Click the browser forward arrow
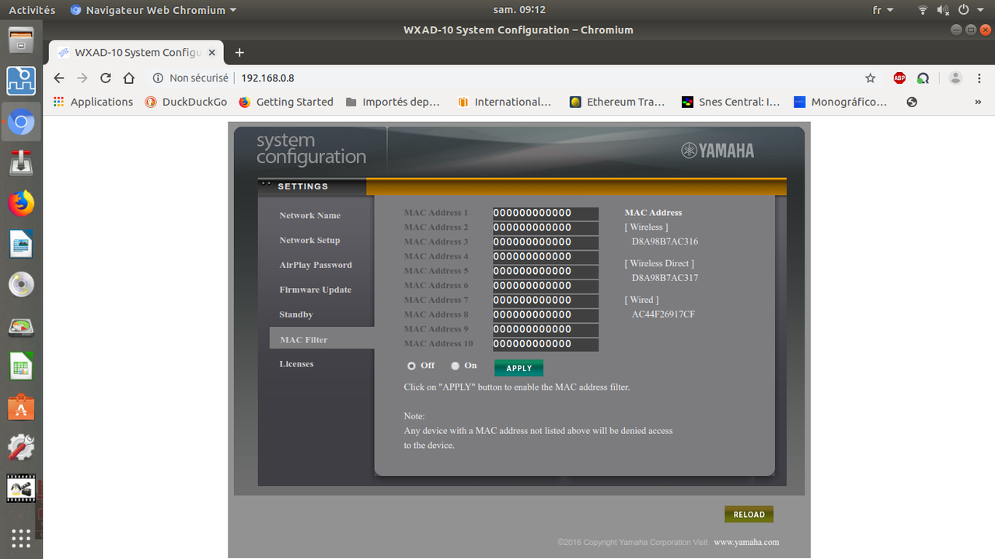 tap(82, 78)
